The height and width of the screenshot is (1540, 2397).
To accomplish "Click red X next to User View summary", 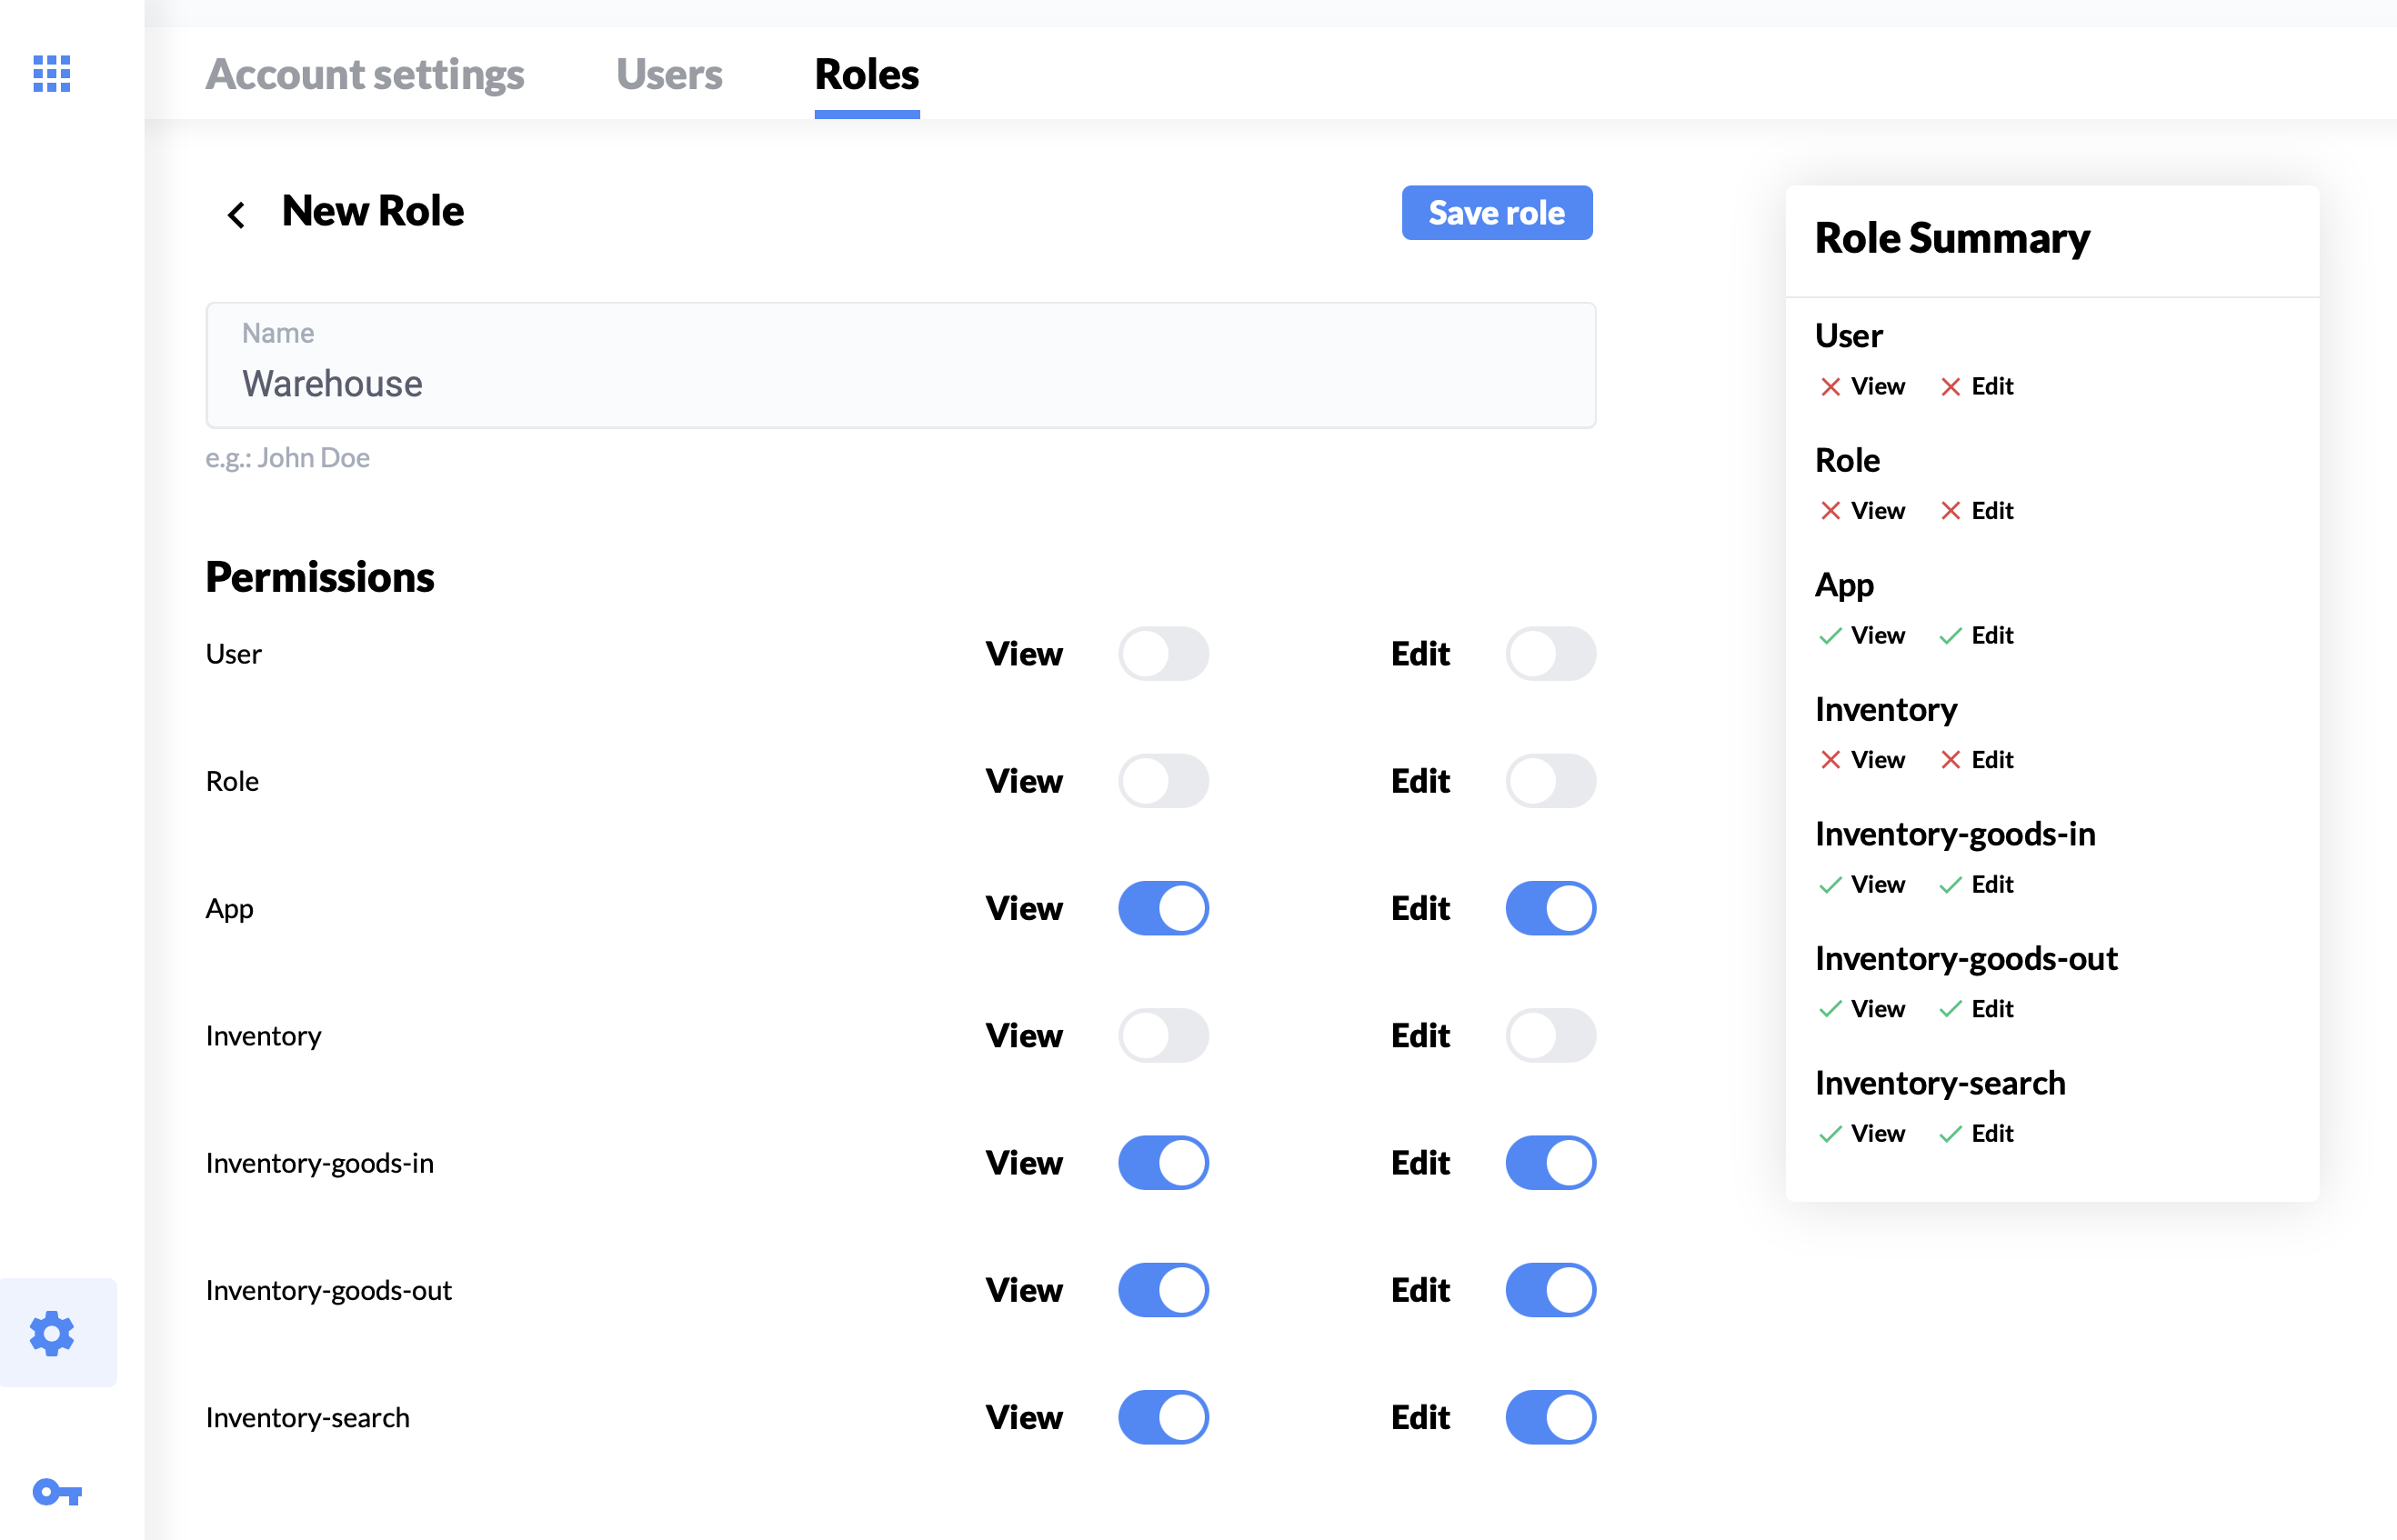I will pyautogui.click(x=1830, y=387).
